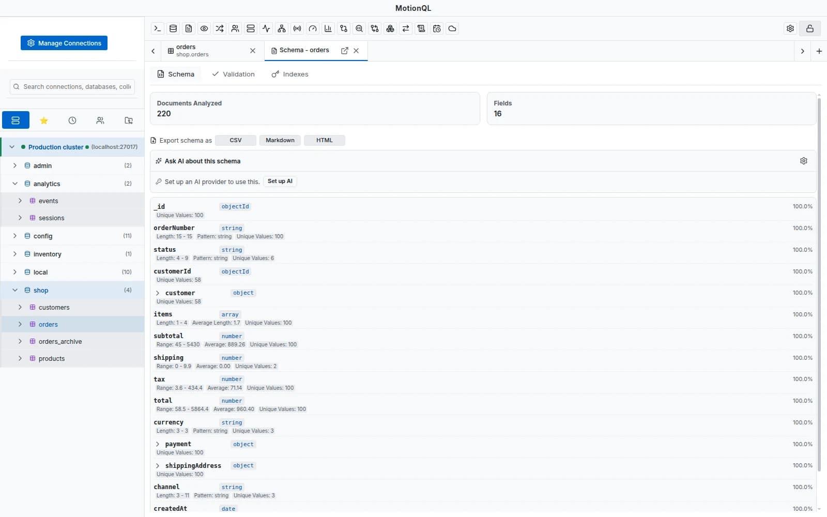Image resolution: width=827 pixels, height=517 pixels.
Task: Expand the config database
Action: click(x=15, y=236)
